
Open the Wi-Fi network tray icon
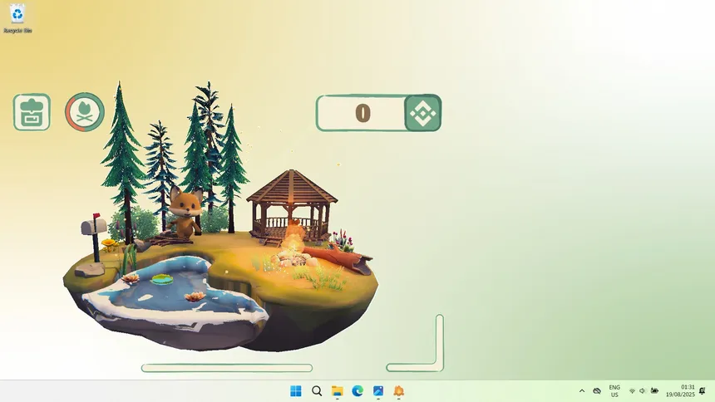632,391
